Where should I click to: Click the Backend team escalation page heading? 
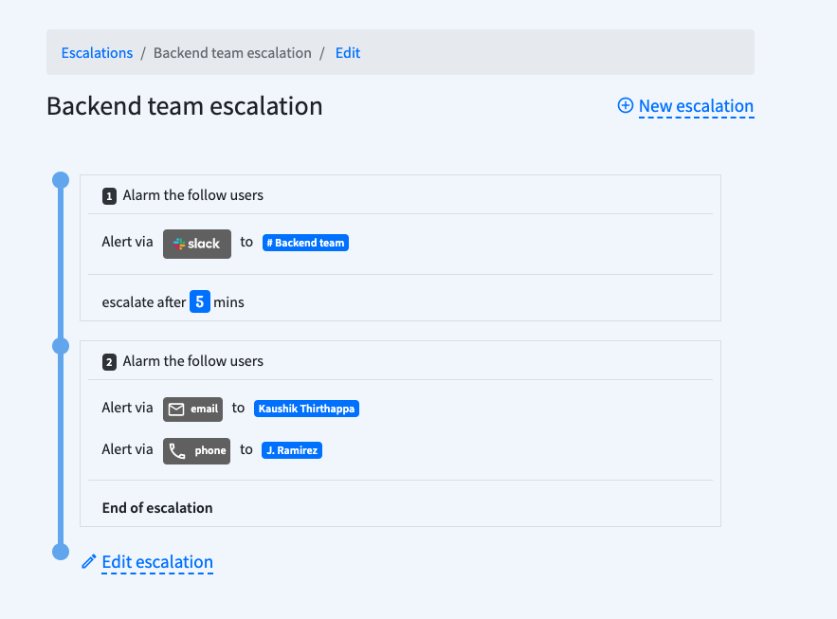click(185, 106)
